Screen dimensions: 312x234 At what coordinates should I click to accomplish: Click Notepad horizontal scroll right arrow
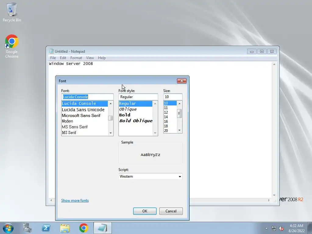click(269, 200)
